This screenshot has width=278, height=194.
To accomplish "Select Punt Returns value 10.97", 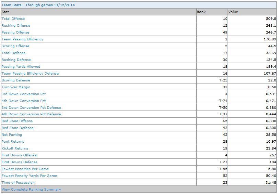I will [271, 142].
